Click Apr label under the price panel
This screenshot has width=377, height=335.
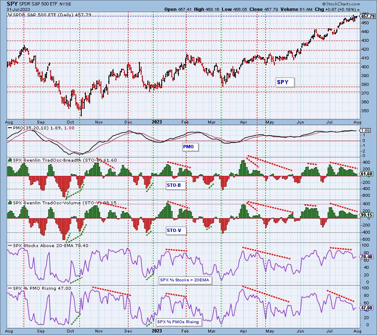(243, 122)
